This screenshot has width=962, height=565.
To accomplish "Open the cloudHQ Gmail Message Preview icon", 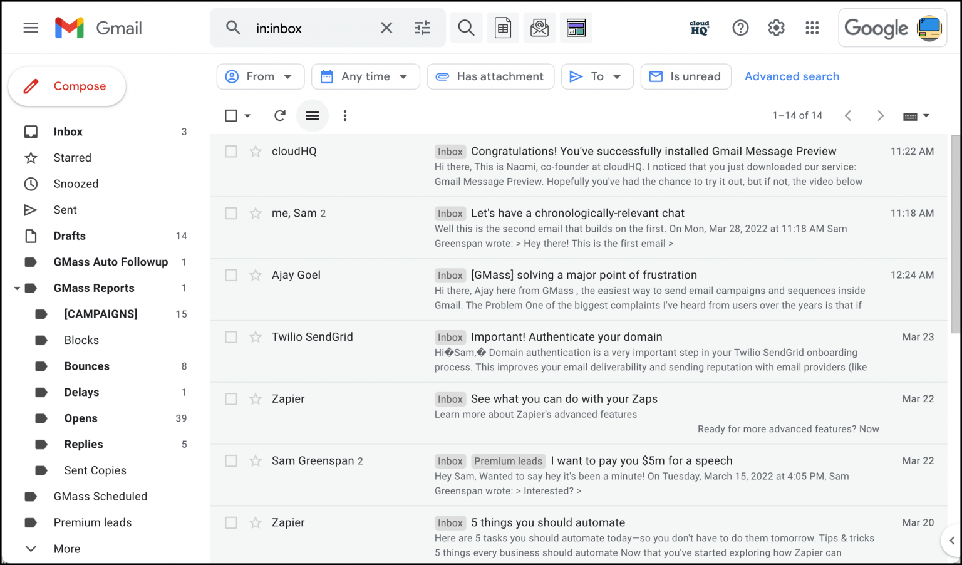I will [576, 28].
